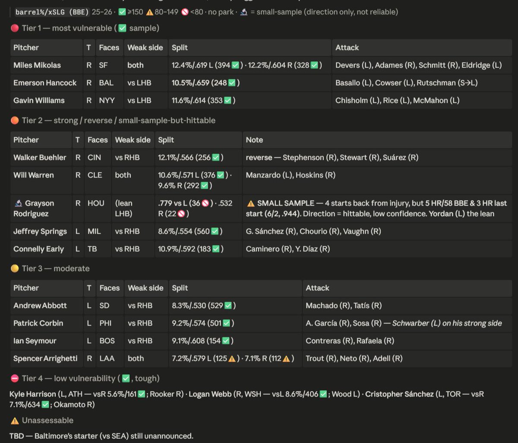Click the microscope icon beside Grayson Rodriguez

[x=17, y=203]
